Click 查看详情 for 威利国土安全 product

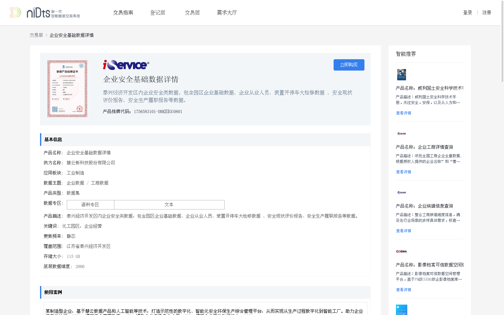(x=404, y=113)
